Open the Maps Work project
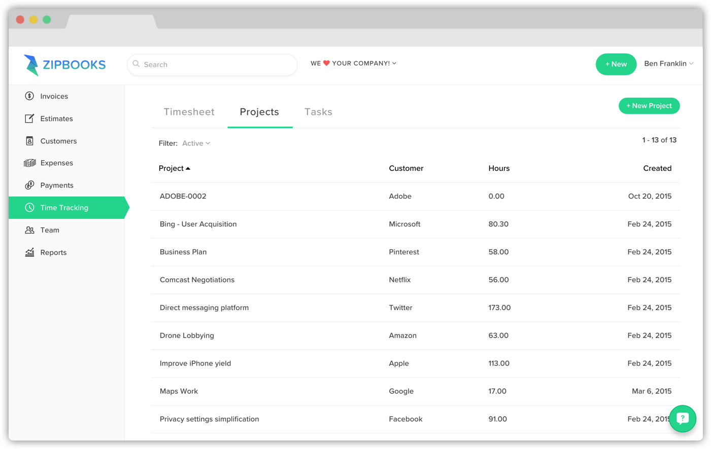 pos(179,391)
